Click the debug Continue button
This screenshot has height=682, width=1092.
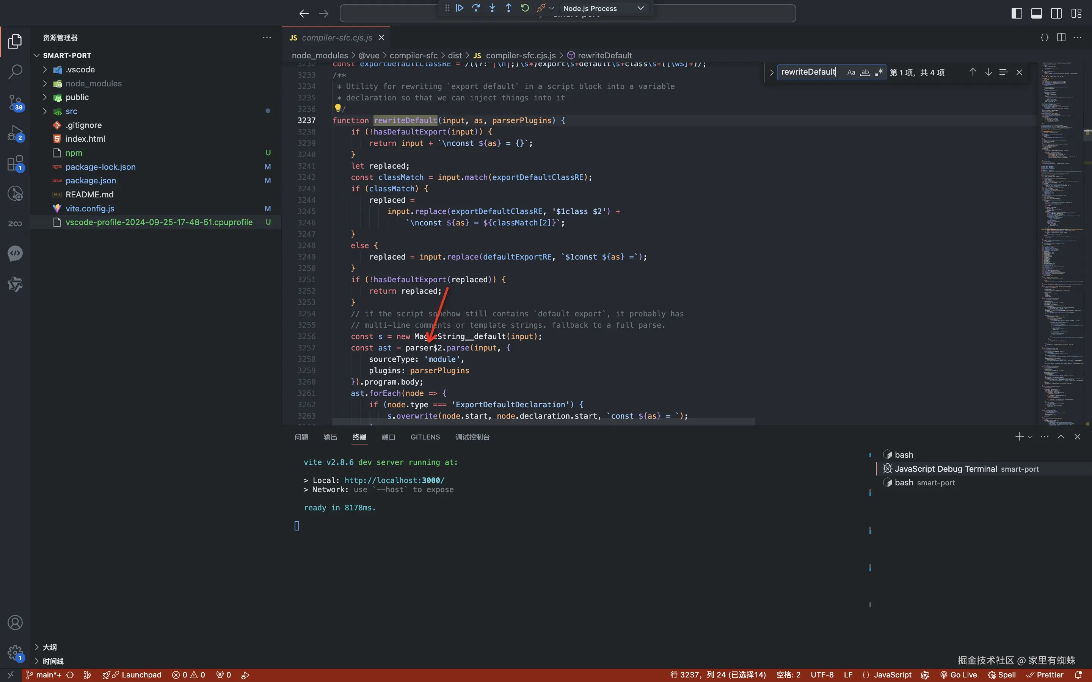point(460,8)
